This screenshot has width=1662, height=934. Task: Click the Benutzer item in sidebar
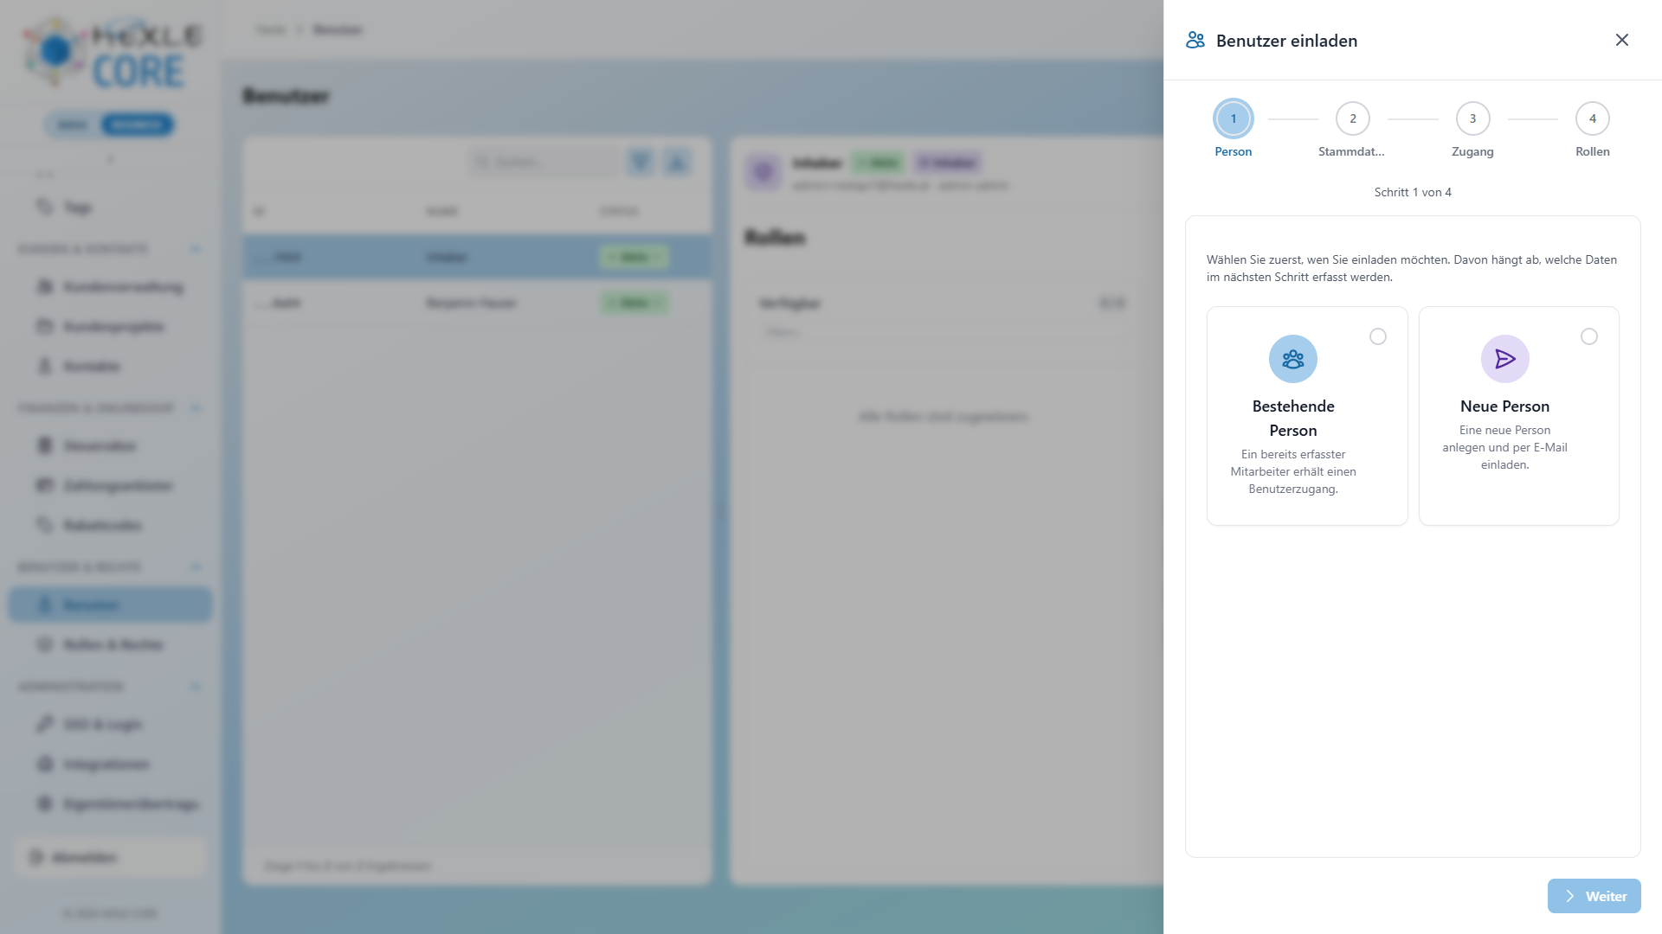(x=110, y=605)
